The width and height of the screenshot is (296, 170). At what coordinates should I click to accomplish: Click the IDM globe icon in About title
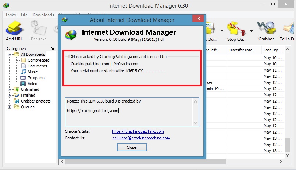pyautogui.click(x=65, y=20)
